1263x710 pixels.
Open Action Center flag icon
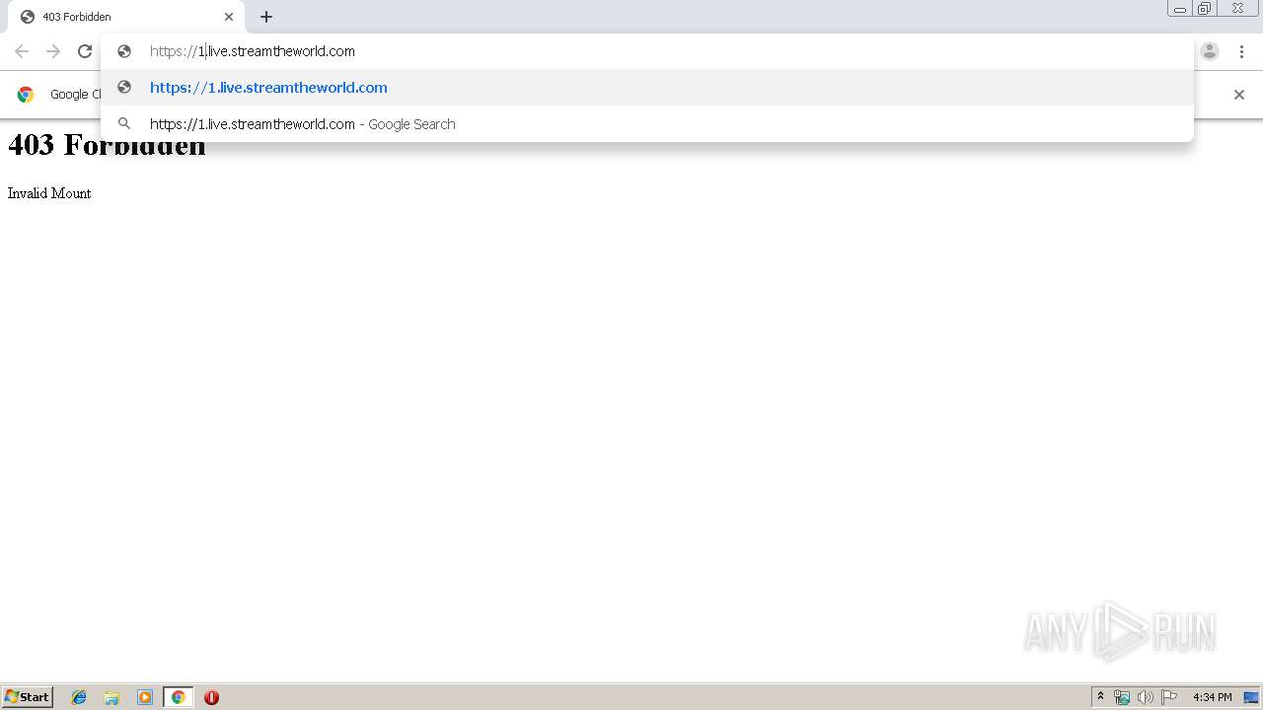pyautogui.click(x=1169, y=697)
